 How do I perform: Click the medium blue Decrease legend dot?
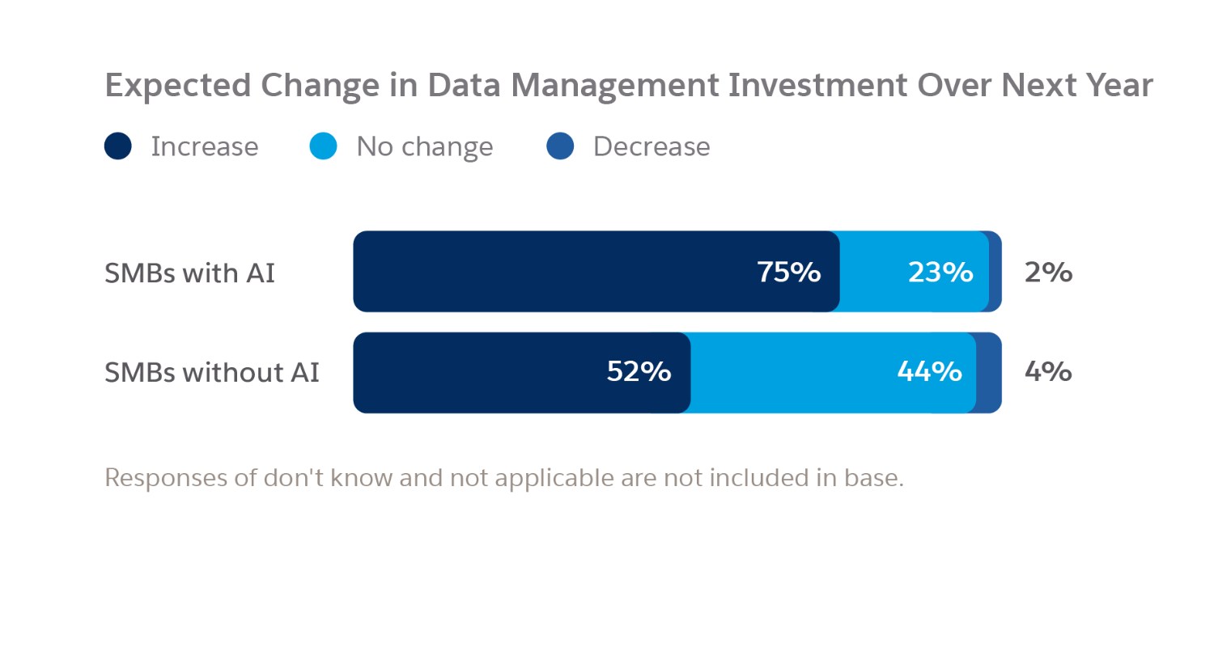pyautogui.click(x=560, y=146)
